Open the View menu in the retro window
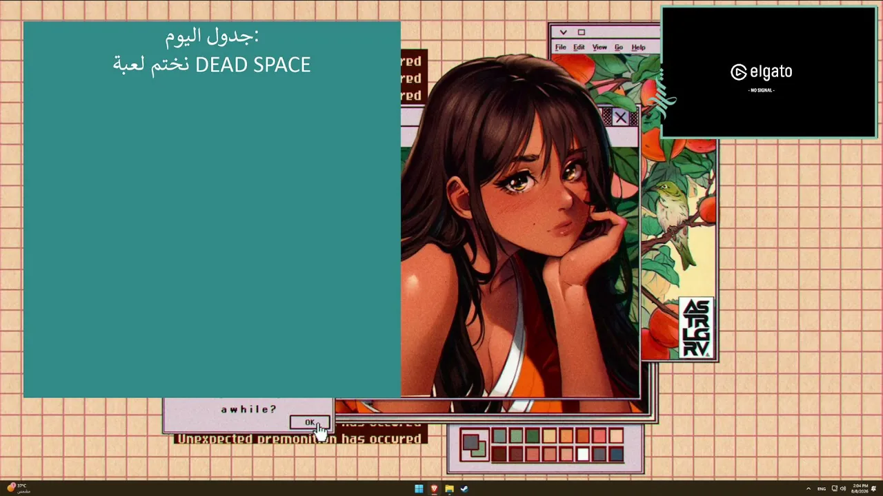The image size is (883, 496). tap(599, 48)
